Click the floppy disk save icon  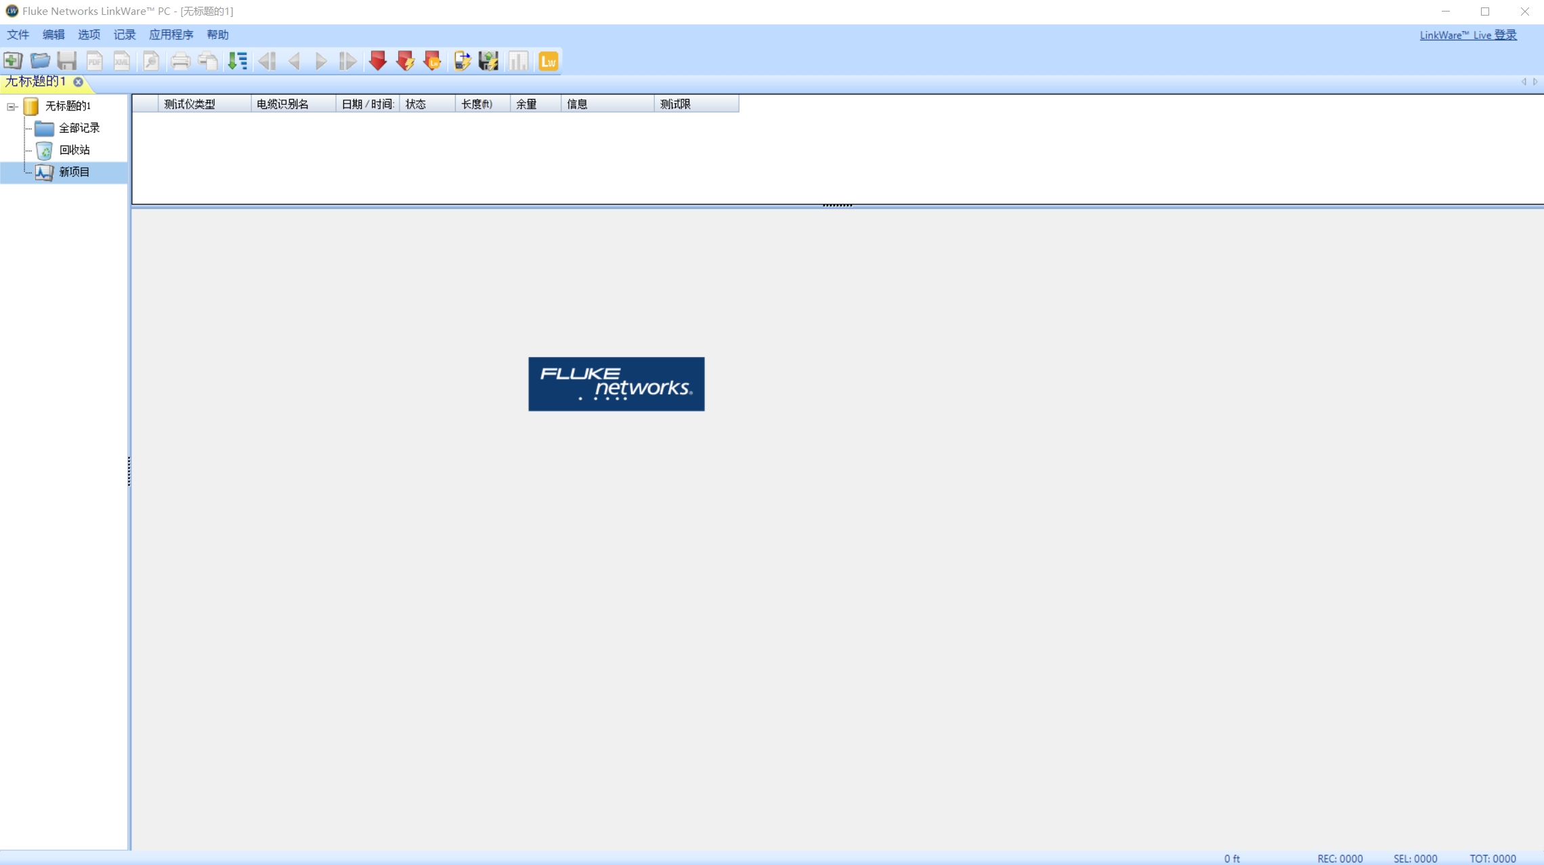click(67, 61)
